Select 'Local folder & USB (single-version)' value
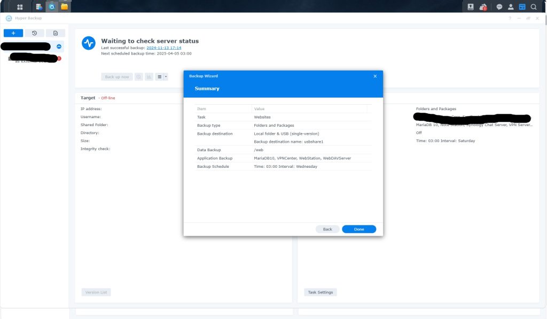 (x=286, y=134)
